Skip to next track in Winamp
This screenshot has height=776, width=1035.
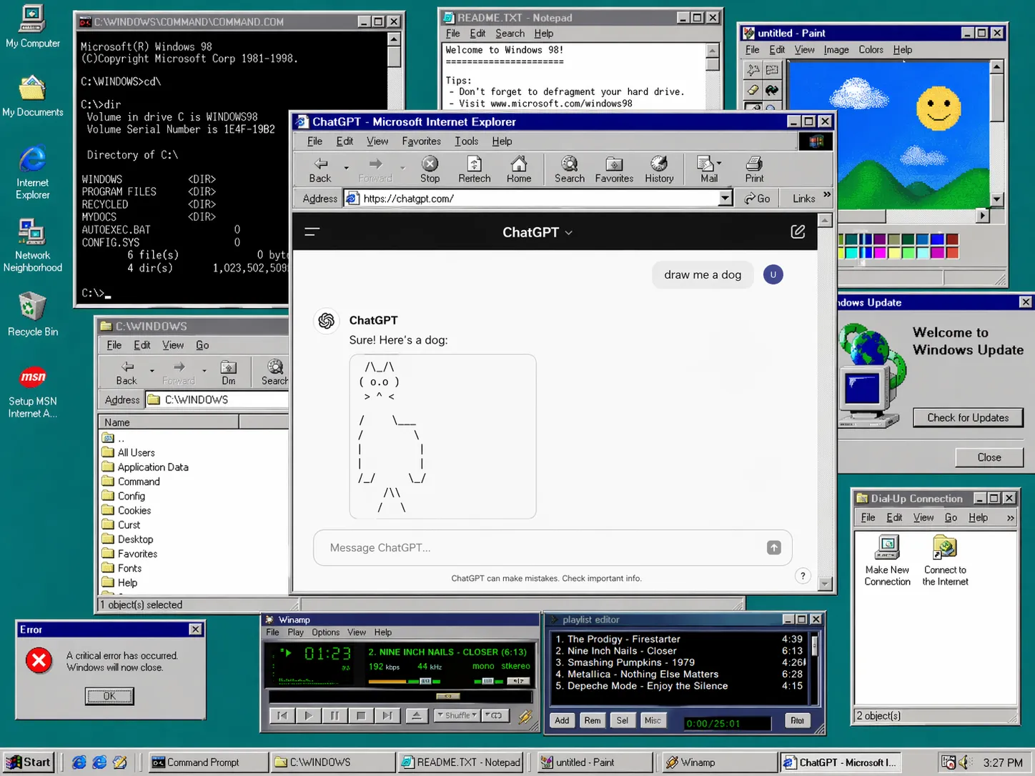point(387,715)
